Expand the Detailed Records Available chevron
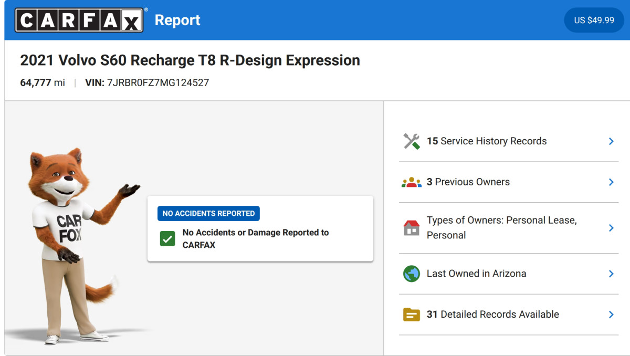Screen dimensions: 630x356 pyautogui.click(x=611, y=315)
